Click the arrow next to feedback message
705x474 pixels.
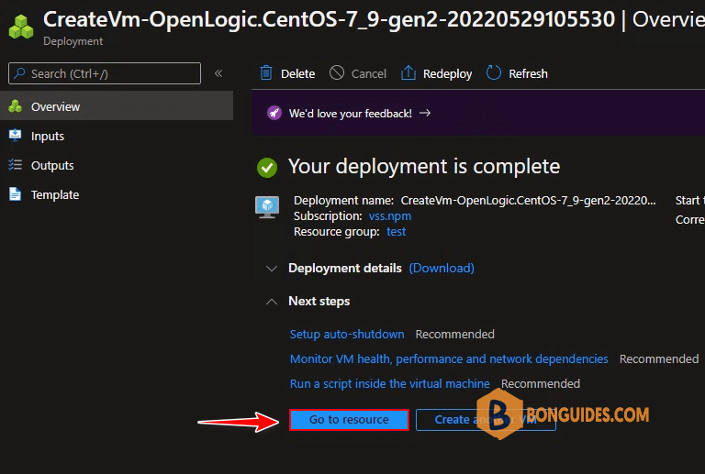[425, 113]
